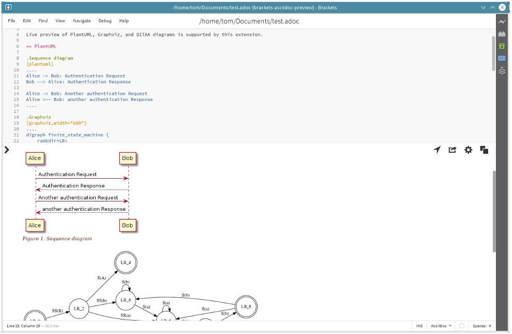
Task: Open Live Preview lightning bolt icon
Action: 502,22
